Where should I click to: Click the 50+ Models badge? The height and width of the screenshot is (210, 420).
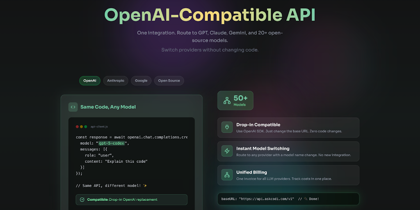[235, 100]
